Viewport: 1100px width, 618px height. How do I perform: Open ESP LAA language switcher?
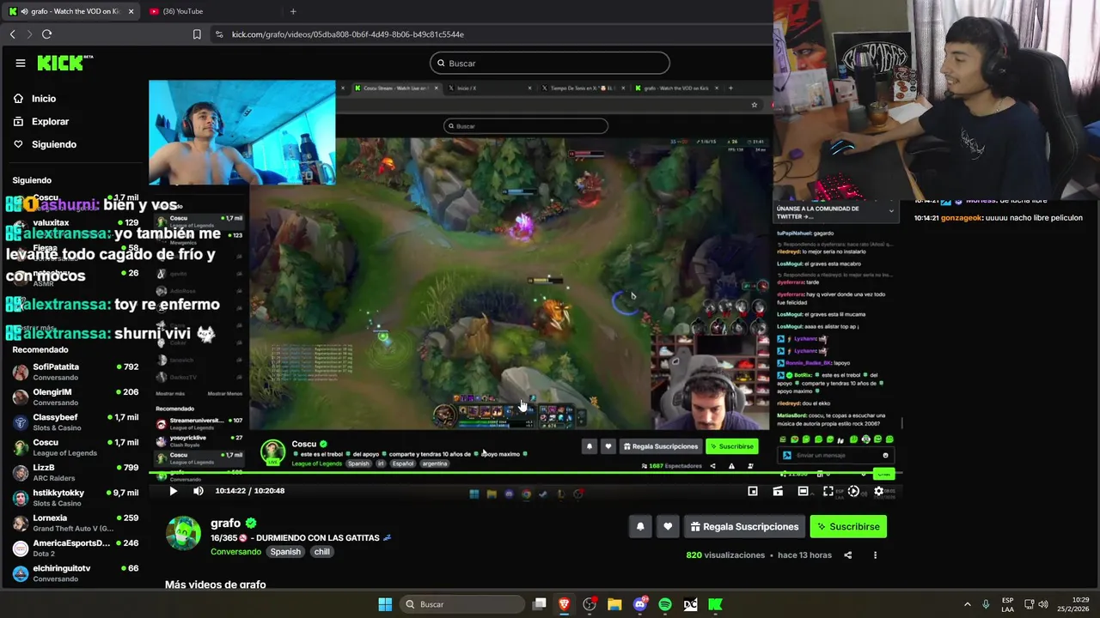pos(1008,604)
